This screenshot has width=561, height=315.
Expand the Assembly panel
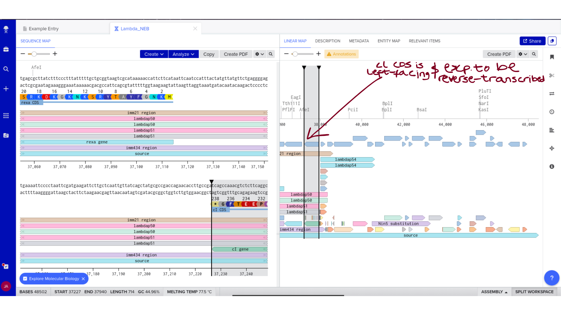click(494, 292)
